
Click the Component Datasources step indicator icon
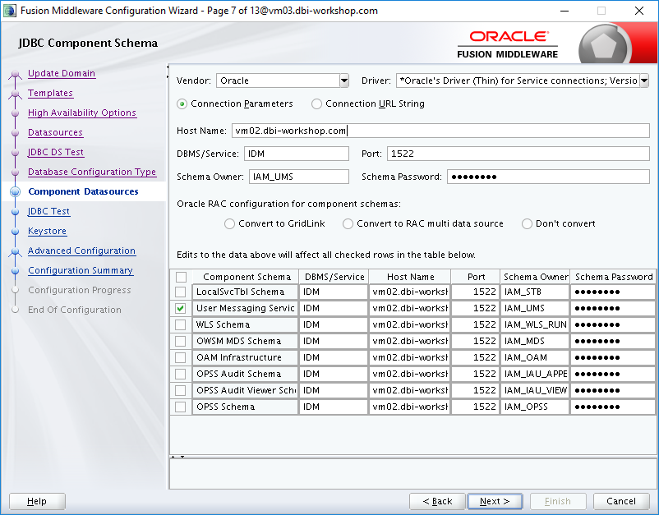(x=15, y=192)
